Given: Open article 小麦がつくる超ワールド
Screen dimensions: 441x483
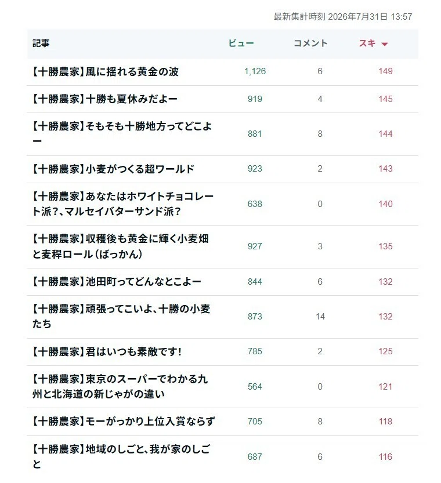Looking at the screenshot, I should pos(113,169).
